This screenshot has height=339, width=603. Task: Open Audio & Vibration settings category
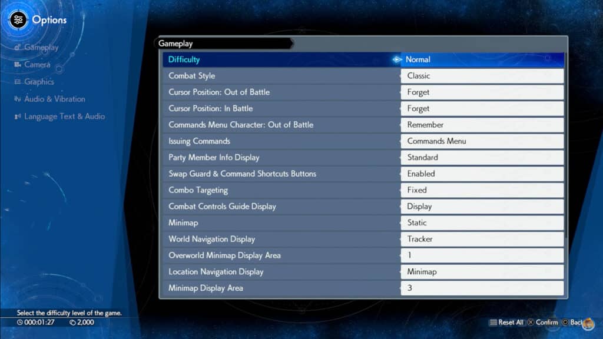[x=55, y=99]
